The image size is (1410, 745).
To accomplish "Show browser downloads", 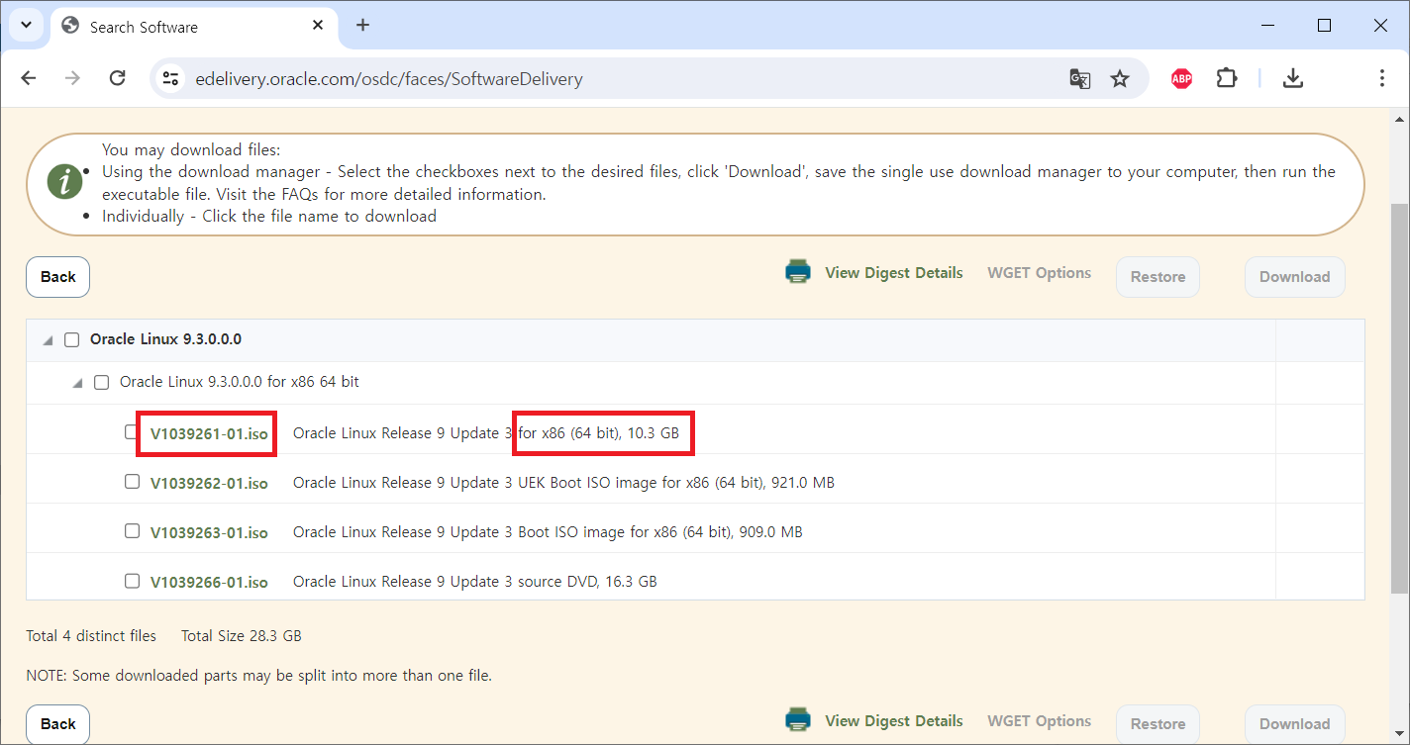I will coord(1292,78).
